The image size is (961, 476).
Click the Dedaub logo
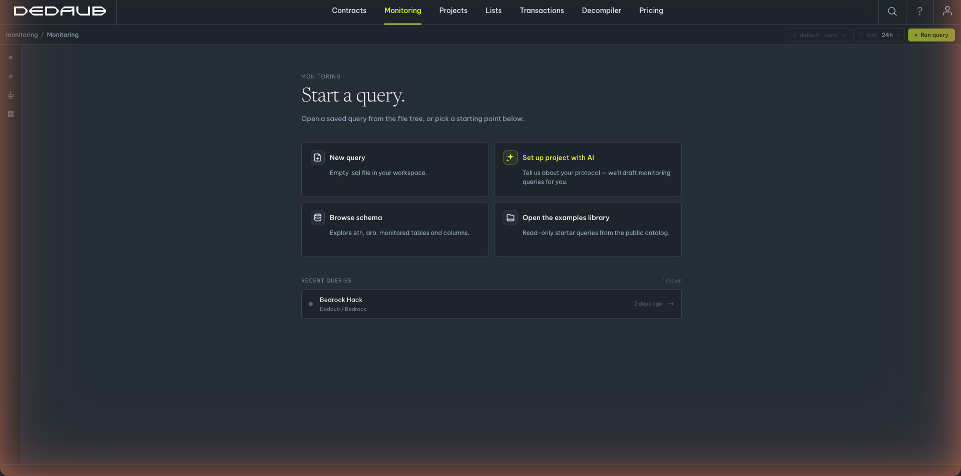pyautogui.click(x=60, y=11)
